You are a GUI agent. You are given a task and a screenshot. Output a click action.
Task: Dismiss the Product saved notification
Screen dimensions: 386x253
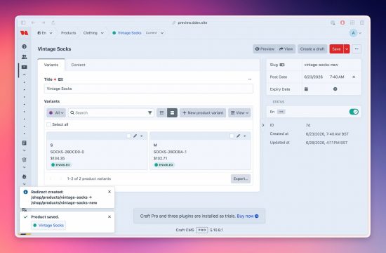click(x=109, y=216)
